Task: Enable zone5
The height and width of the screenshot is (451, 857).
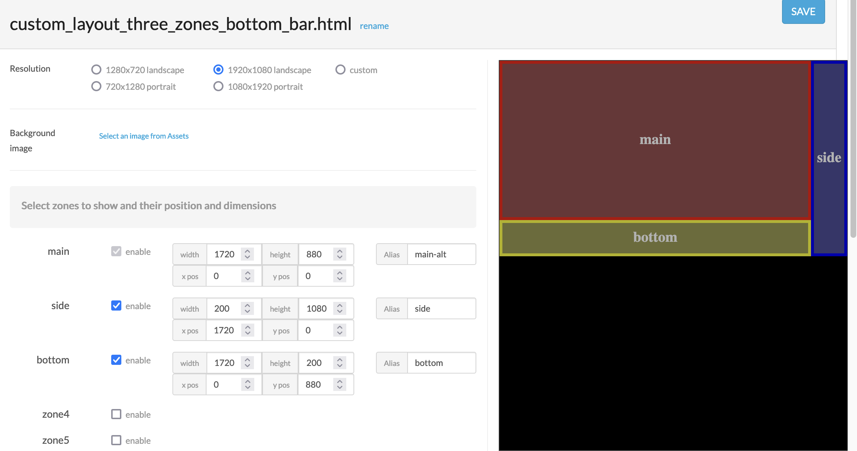Action: 116,440
